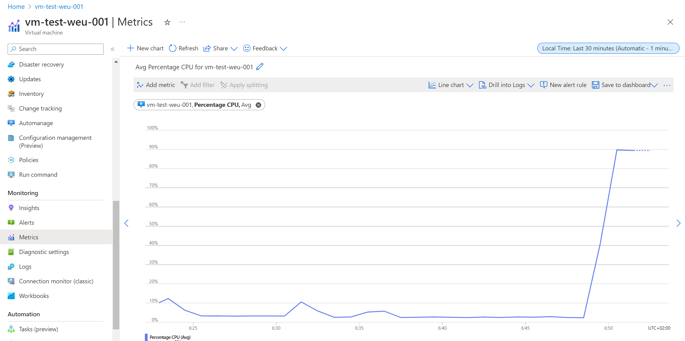Favorite the page with the star icon
Viewport: 685px width, 341px height.
[167, 22]
